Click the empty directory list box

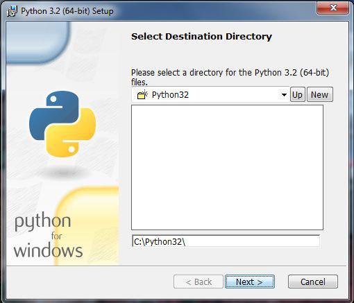point(227,167)
